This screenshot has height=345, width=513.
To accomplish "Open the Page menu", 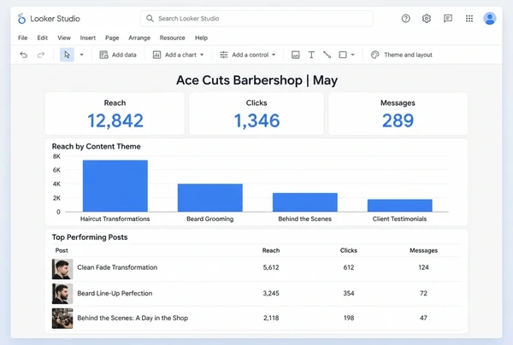I will click(x=112, y=38).
